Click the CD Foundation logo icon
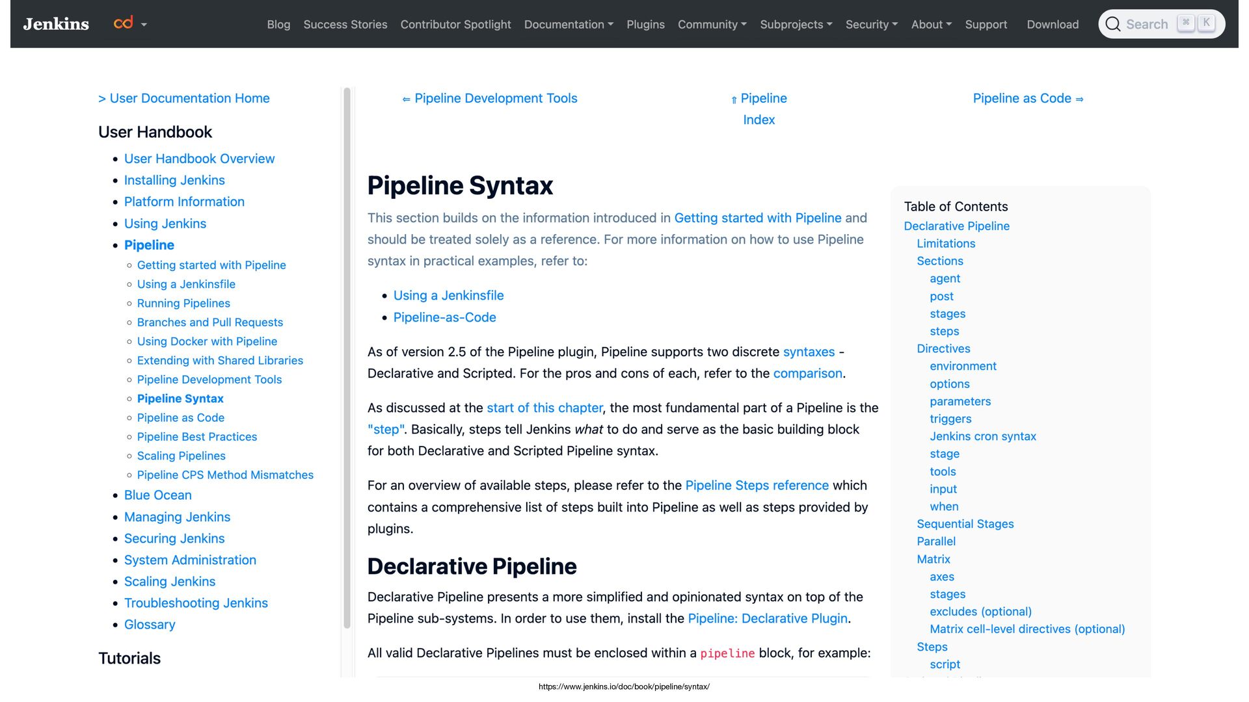1249x702 pixels. coord(123,23)
